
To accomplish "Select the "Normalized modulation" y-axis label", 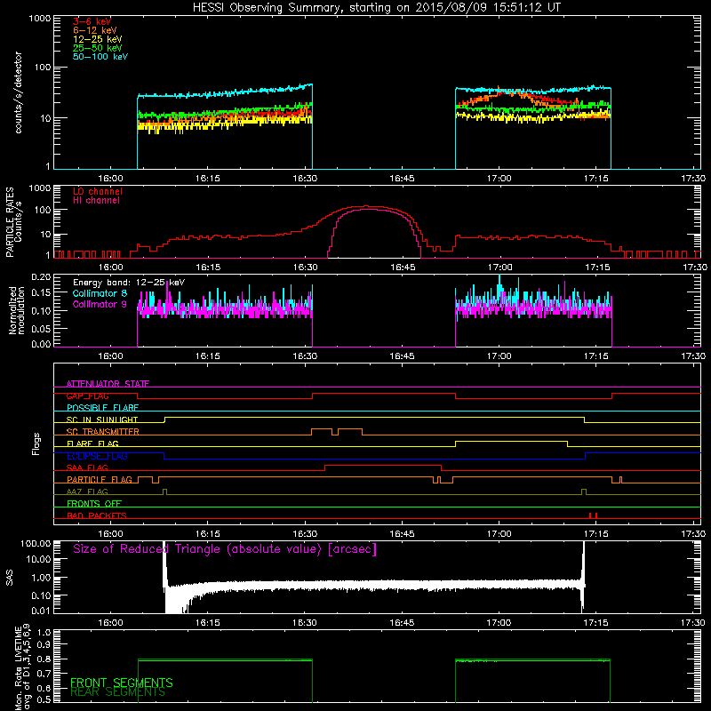I will tap(17, 310).
